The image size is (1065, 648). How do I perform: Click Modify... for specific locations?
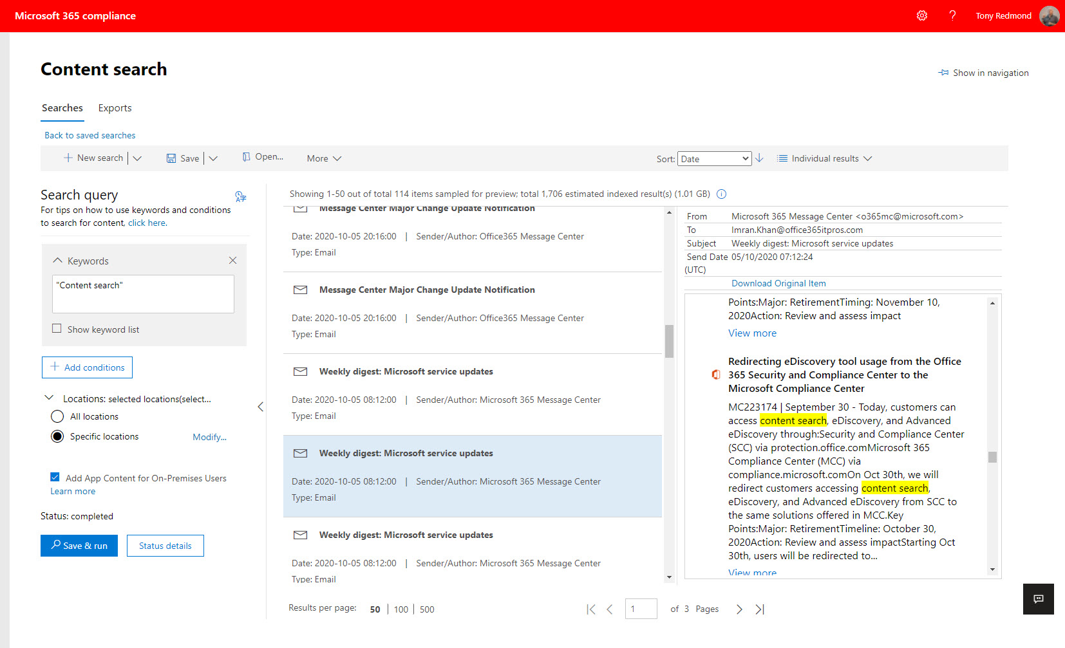click(209, 437)
